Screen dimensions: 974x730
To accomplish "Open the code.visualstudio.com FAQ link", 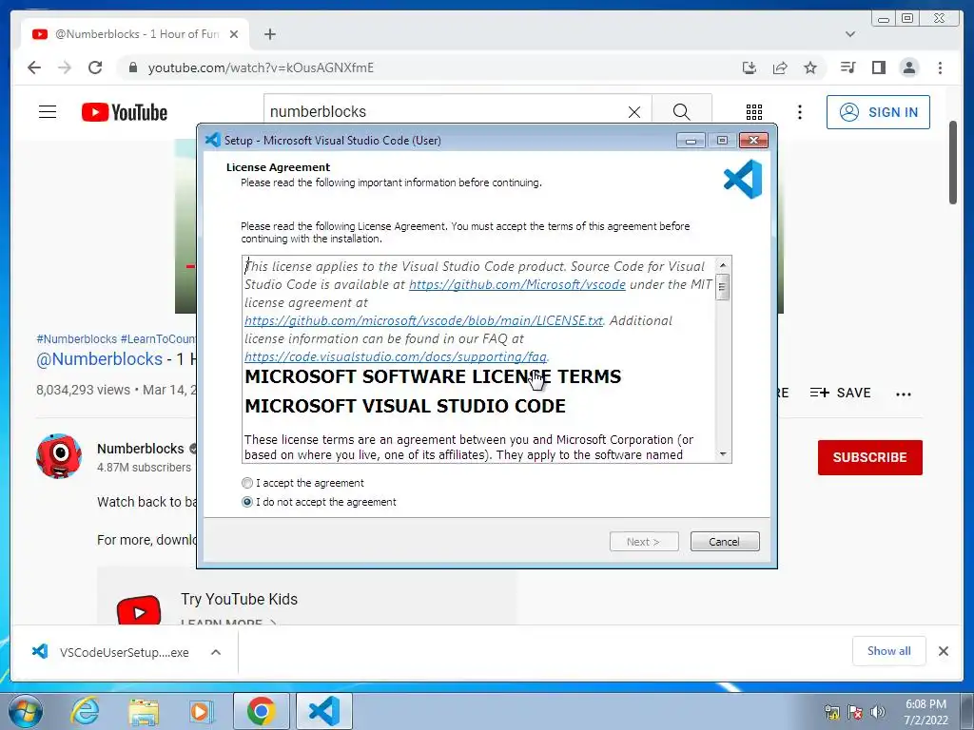I will pyautogui.click(x=395, y=356).
